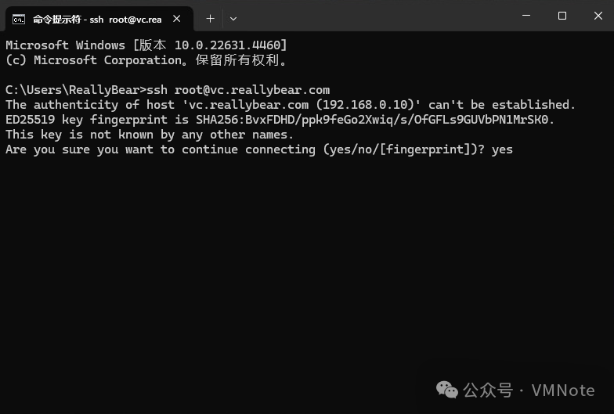Close the ssh root@vc.rea tab

tap(177, 18)
